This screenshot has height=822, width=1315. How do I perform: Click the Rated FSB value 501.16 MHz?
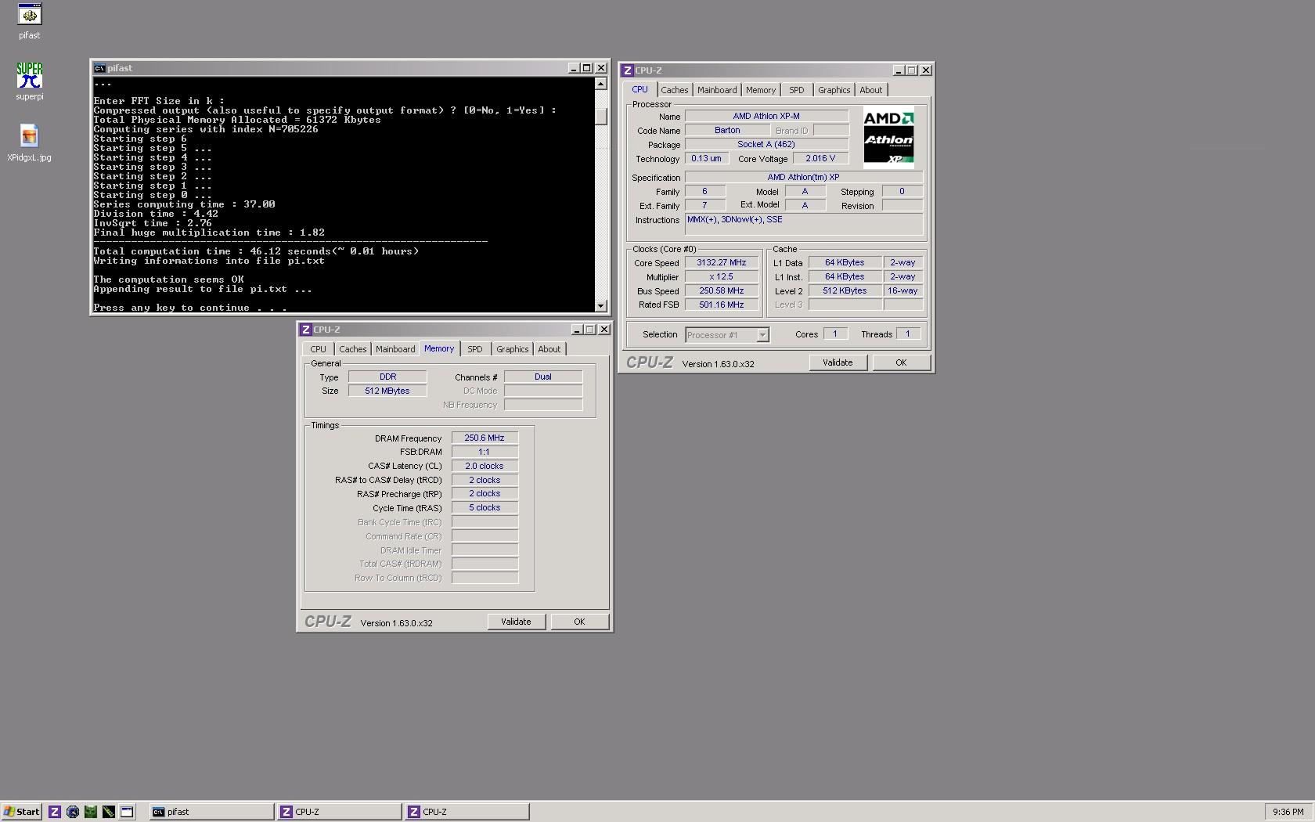(722, 305)
